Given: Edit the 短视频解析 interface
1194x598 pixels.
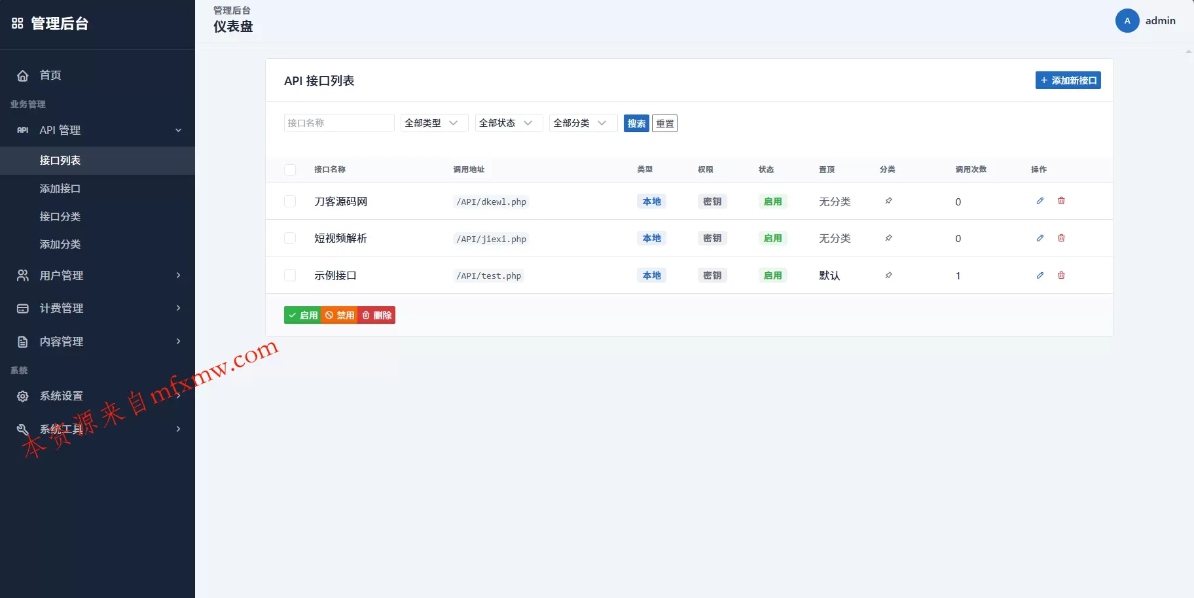Looking at the screenshot, I should click(x=1040, y=238).
